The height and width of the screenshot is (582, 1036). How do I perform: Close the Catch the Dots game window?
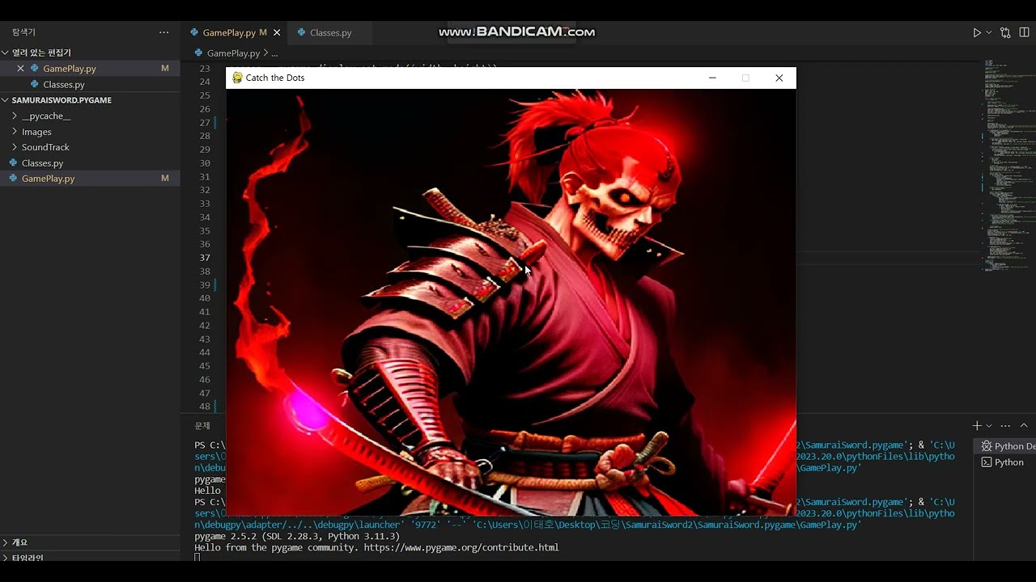(x=779, y=78)
